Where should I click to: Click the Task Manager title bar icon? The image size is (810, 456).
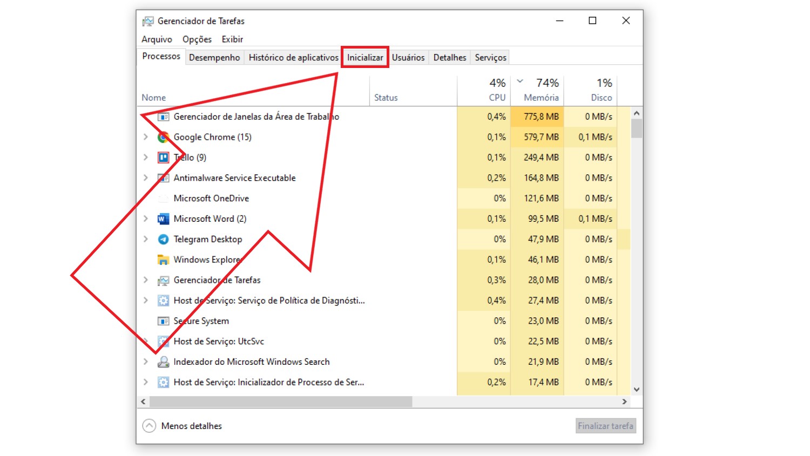pyautogui.click(x=148, y=21)
